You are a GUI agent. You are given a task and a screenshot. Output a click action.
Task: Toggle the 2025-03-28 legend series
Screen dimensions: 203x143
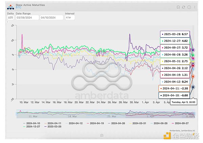pyautogui.click(x=54, y=127)
